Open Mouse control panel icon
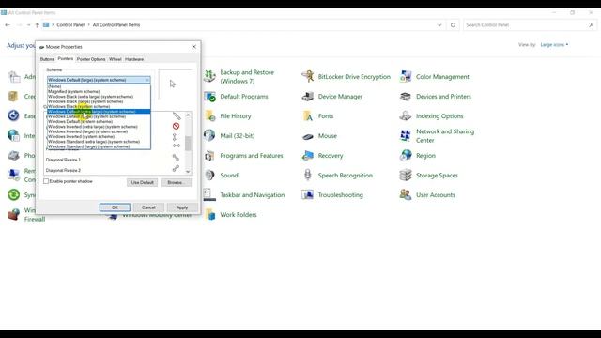The height and width of the screenshot is (338, 601). point(308,136)
